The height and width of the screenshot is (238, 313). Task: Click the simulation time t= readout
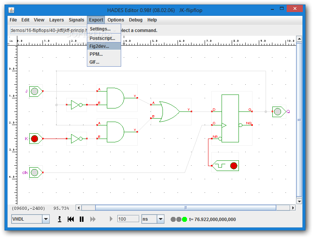[x=213, y=220]
